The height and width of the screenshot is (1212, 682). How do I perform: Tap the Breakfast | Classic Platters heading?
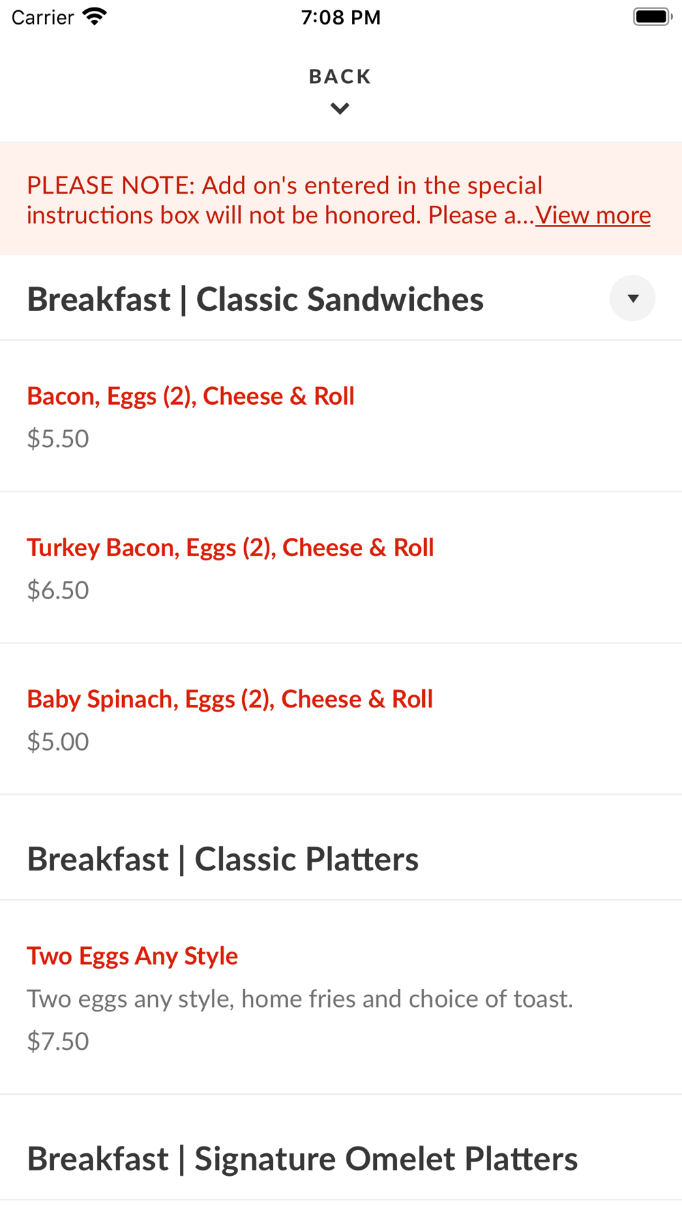222,859
